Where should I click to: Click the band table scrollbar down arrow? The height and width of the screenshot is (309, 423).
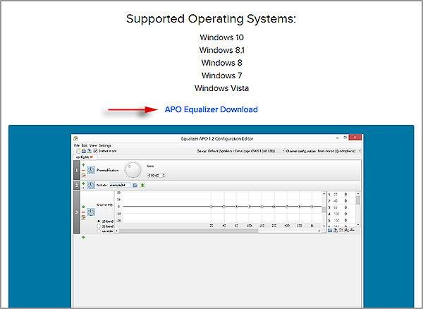[358, 224]
